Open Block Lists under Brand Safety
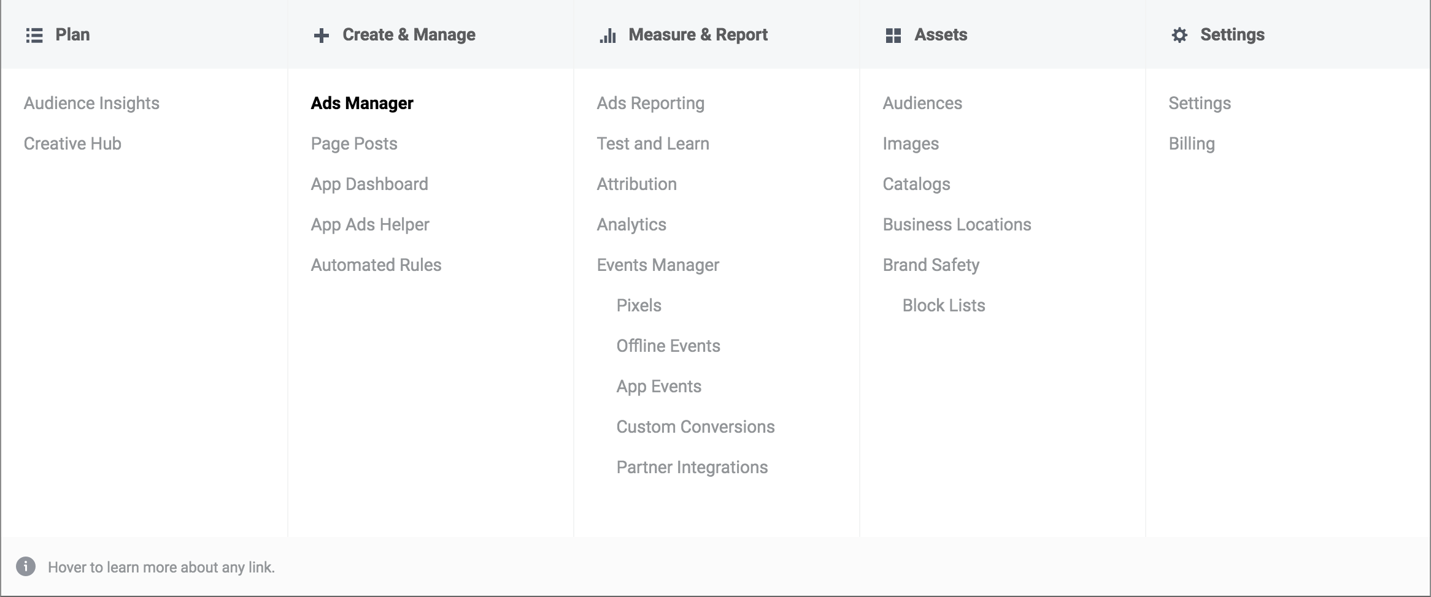Screen dimensions: 1431x597 point(944,305)
